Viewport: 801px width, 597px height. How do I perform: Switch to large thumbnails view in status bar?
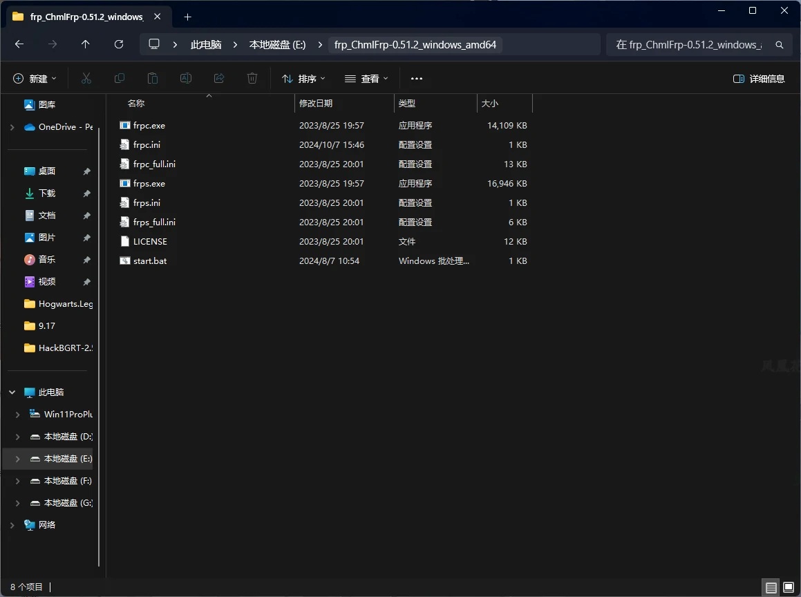[x=789, y=587]
